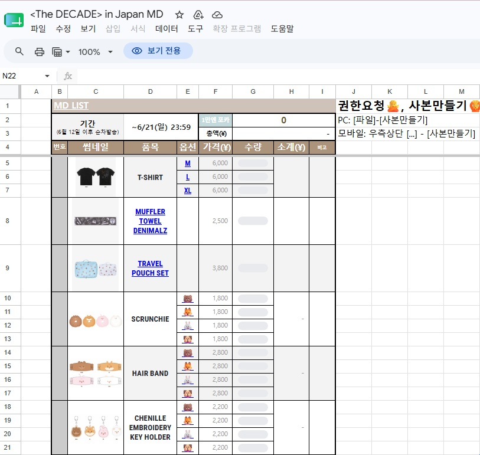Click the 'PC: [파일]-[사본만들기]' text
This screenshot has width=480, height=455.
coord(383,120)
